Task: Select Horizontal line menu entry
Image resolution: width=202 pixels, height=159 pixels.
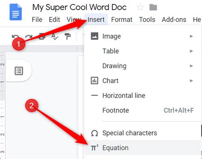Action: point(143,95)
